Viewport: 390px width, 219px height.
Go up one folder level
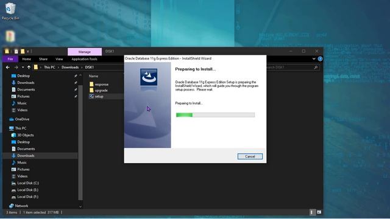pos(29,68)
